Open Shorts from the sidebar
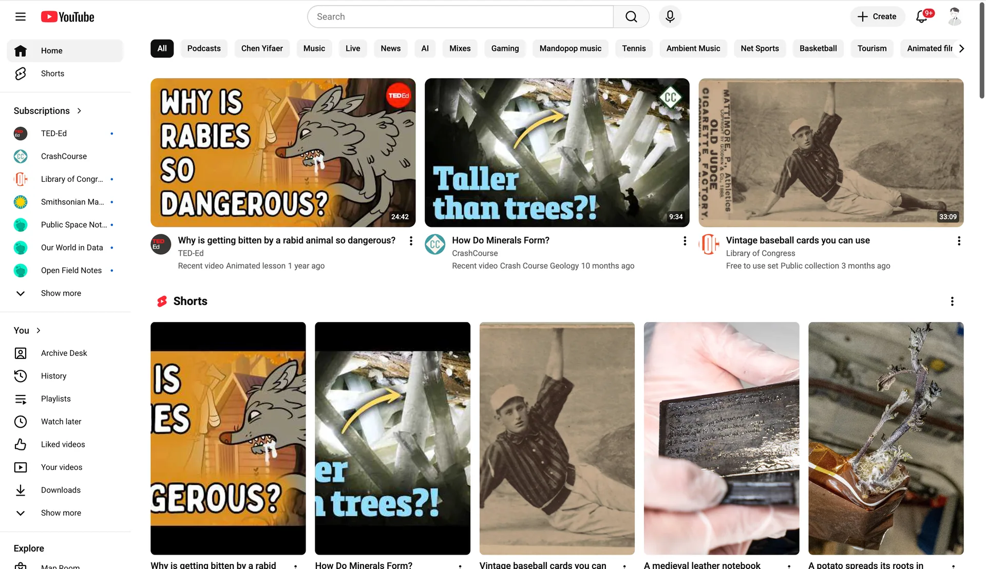This screenshot has width=986, height=569. pyautogui.click(x=65, y=73)
